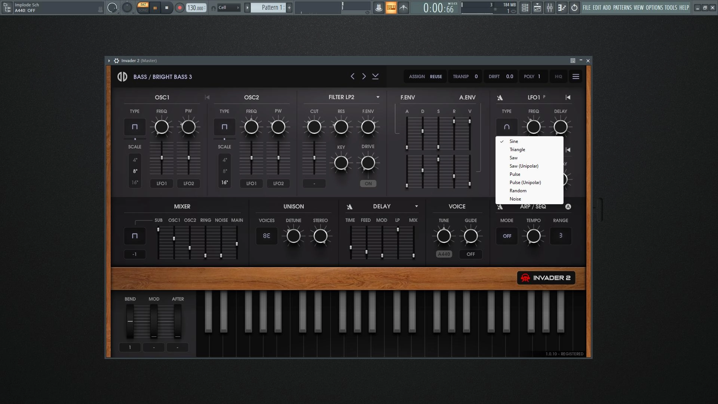
Task: Click the REUSE assign option
Action: 436,76
